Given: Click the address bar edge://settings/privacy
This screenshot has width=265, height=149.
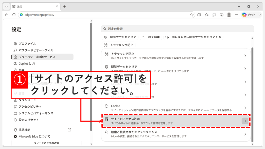Looking at the screenshot, I should click(x=107, y=15).
